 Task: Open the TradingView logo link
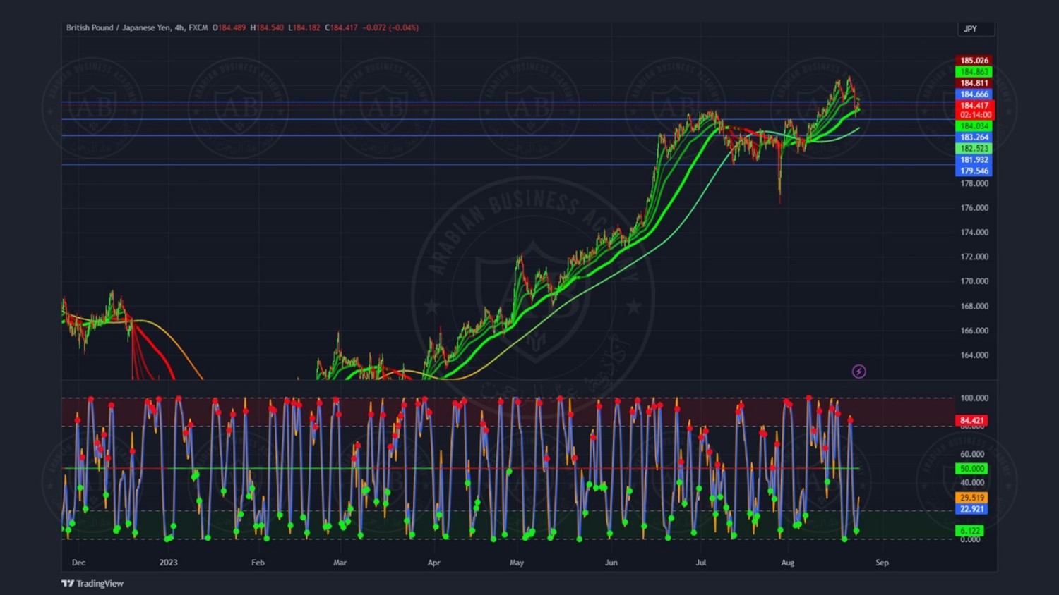pos(92,583)
